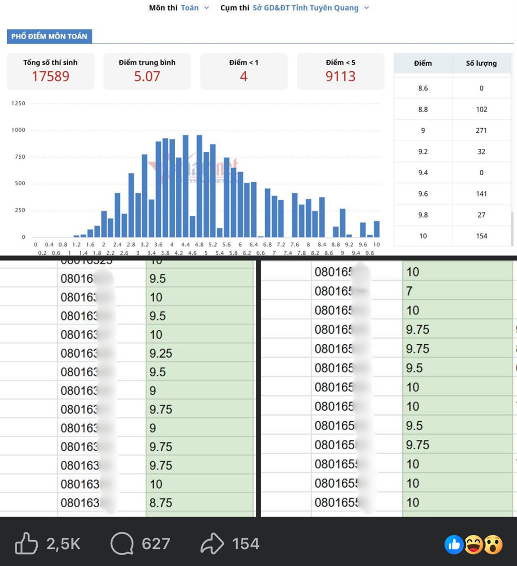This screenshot has width=517, height=566.
Task: Click the Tổng số thí sinh 17589 card
Action: pos(51,71)
